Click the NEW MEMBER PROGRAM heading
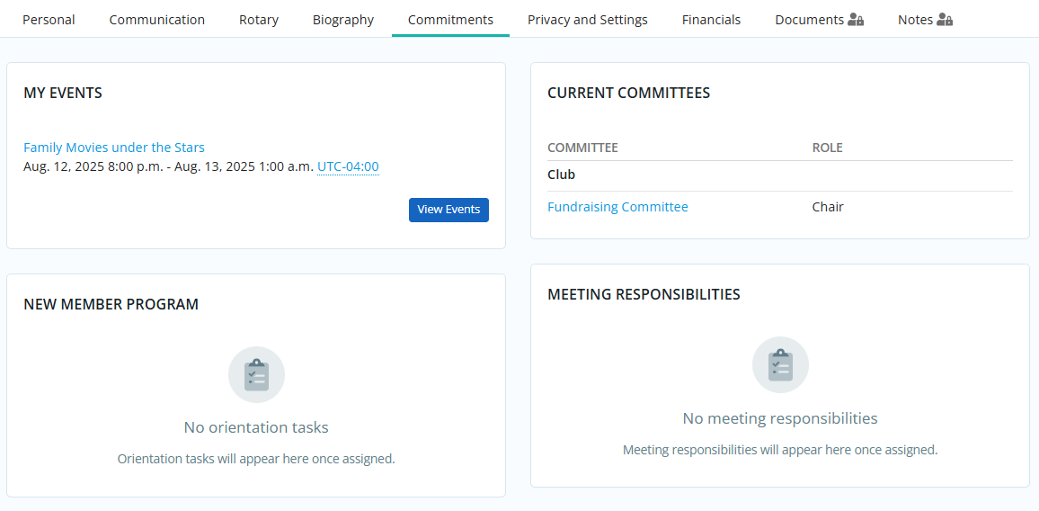 coord(111,305)
